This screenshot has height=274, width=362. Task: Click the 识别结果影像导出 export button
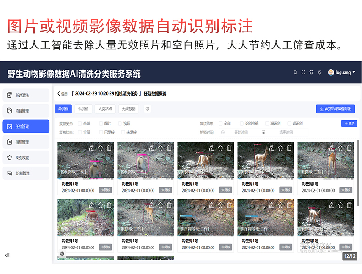click(x=335, y=109)
